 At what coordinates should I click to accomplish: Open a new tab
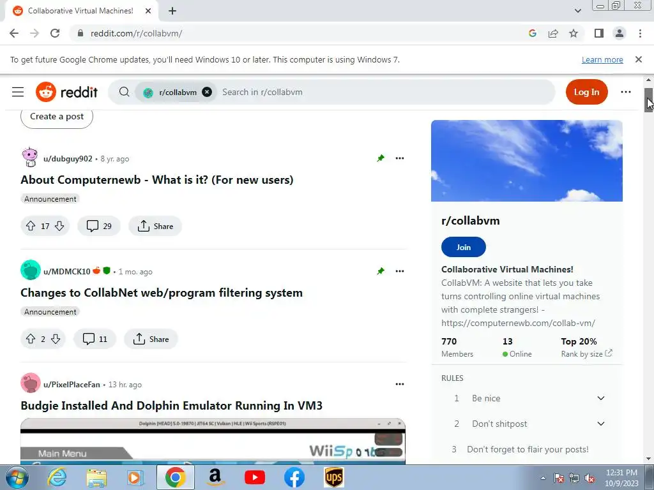pyautogui.click(x=172, y=11)
